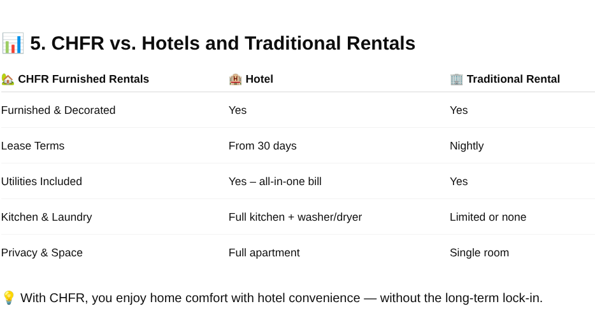Image resolution: width=595 pixels, height=332 pixels.
Task: Select the section 5 heading text
Action: 223,43
